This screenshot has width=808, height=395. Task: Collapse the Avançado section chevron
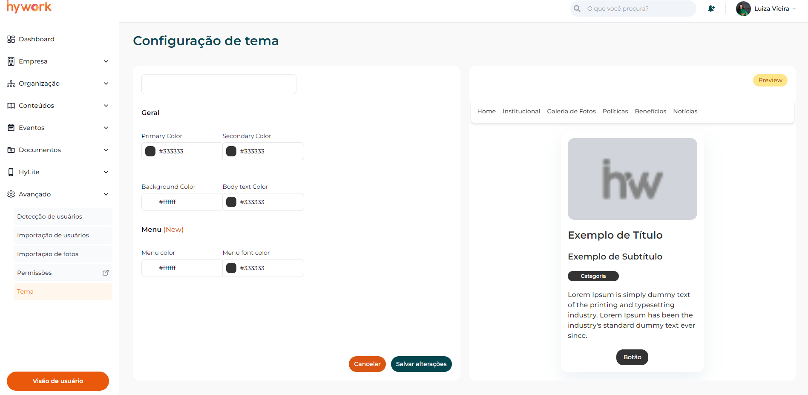(x=106, y=194)
